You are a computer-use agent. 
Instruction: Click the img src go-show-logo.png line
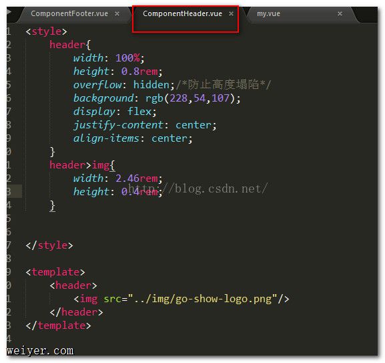(x=181, y=299)
